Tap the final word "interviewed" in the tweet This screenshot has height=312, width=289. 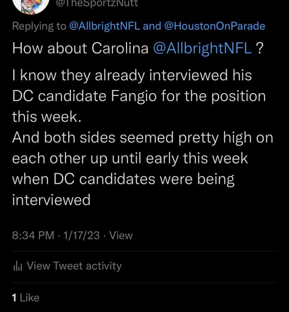click(x=51, y=200)
